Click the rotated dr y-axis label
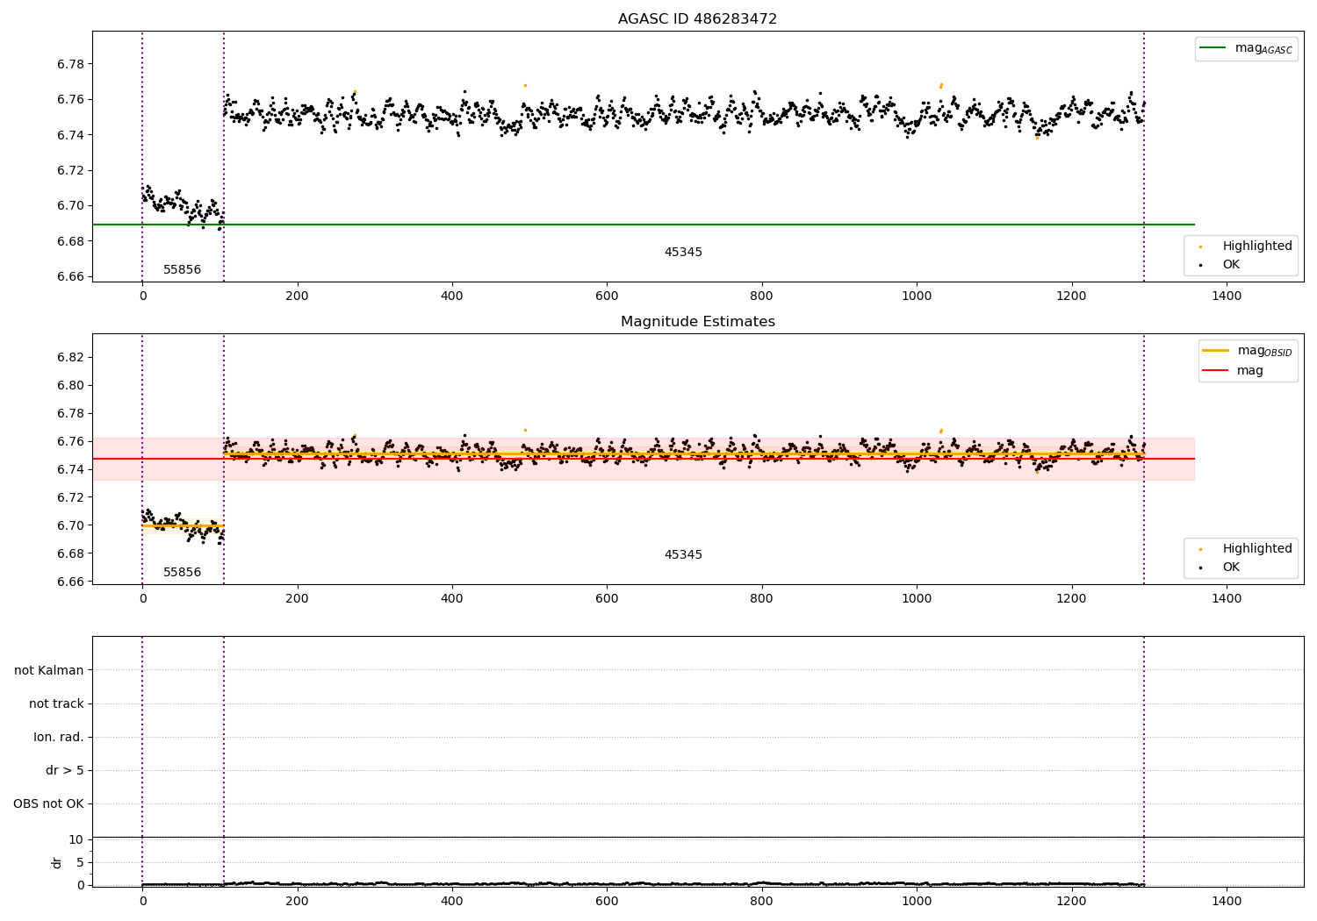 pos(57,862)
